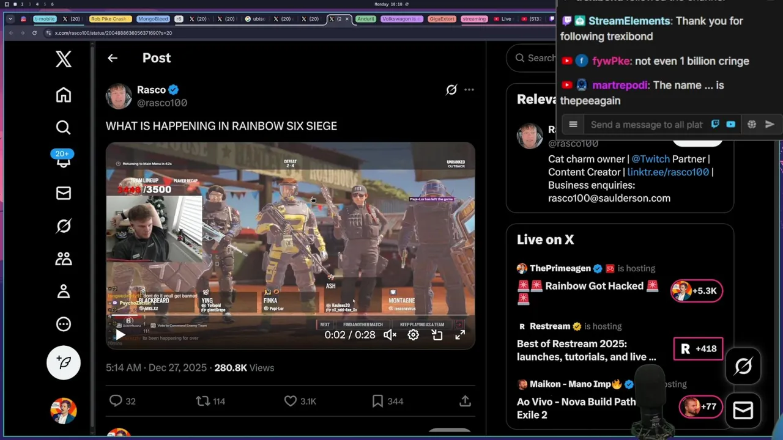
Task: Open account avatar at bottom of sidebar
Action: click(x=64, y=411)
